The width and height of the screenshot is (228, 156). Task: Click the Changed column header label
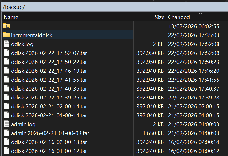179,17
